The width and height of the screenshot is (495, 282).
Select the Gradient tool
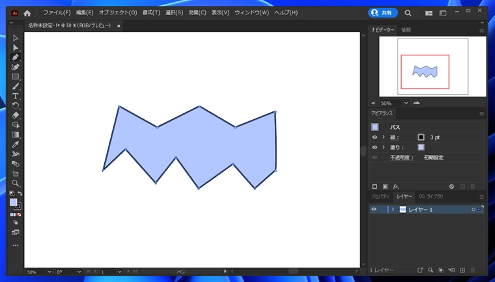tap(15, 135)
